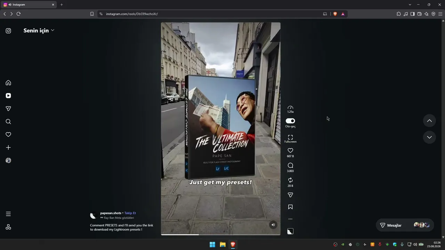445x250 pixels.
Task: Enter Fullscreen mode for the reel
Action: tap(290, 139)
